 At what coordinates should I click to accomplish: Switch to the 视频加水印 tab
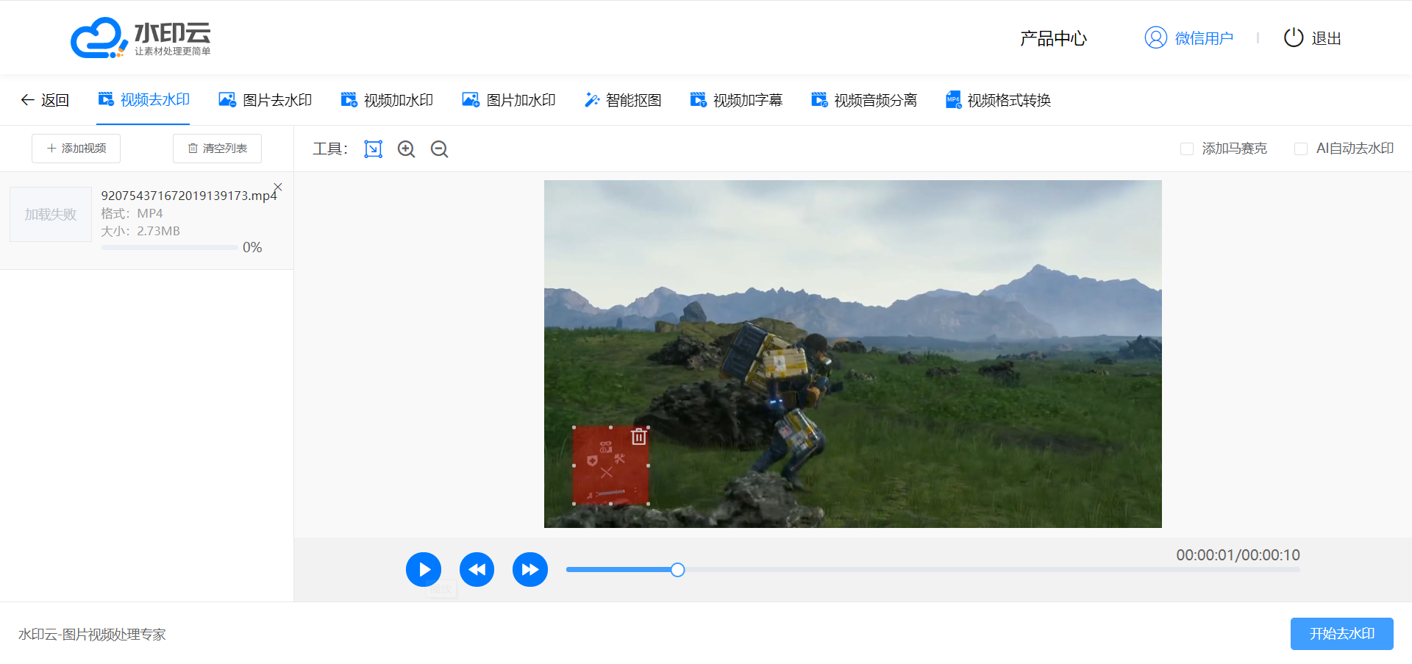[387, 100]
